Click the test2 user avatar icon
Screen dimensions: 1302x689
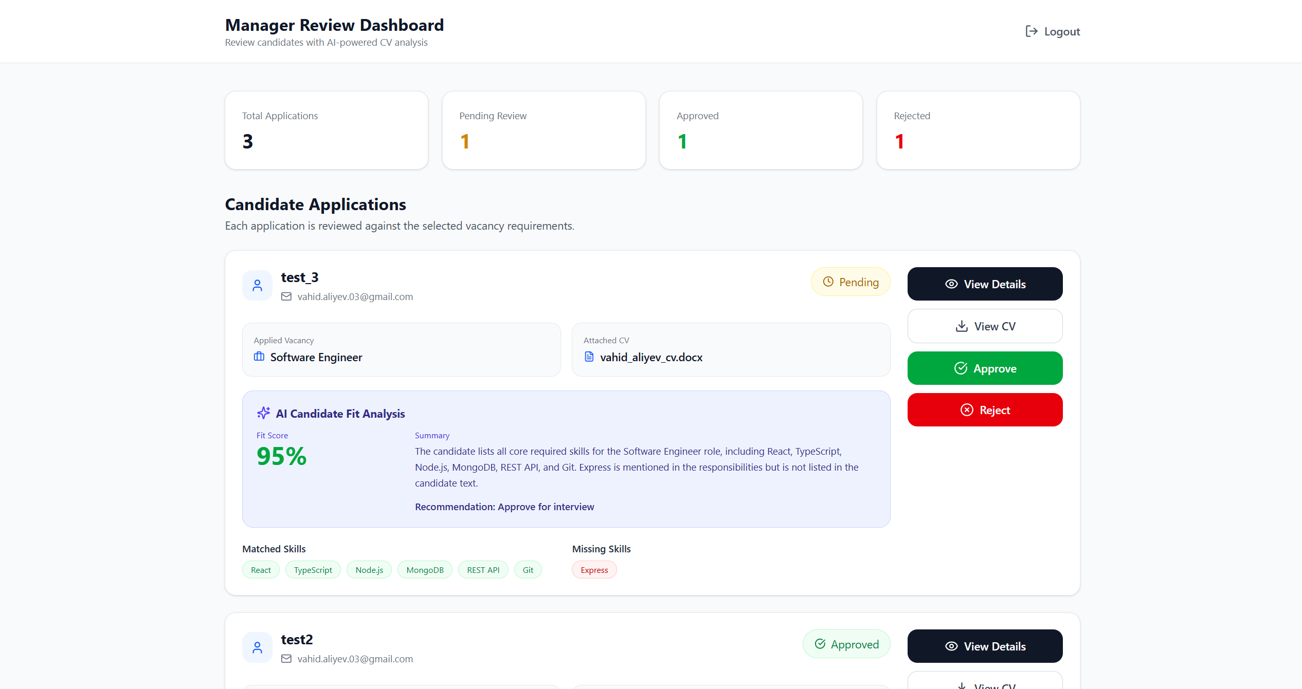coord(257,647)
